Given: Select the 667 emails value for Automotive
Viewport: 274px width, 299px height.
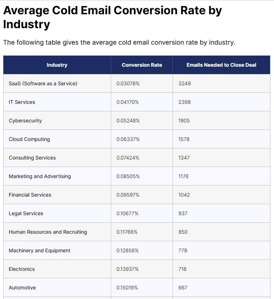Looking at the screenshot, I should 183,288.
